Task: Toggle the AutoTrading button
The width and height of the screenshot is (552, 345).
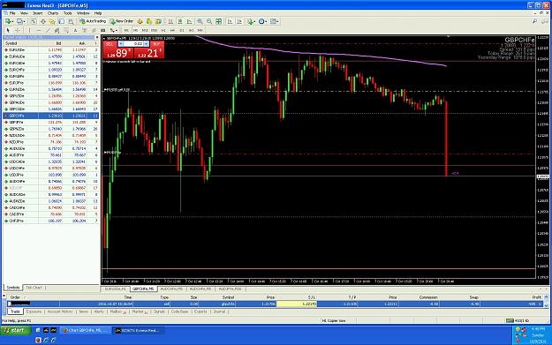Action: coord(93,21)
